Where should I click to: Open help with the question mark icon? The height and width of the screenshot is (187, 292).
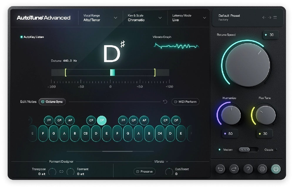(248, 169)
